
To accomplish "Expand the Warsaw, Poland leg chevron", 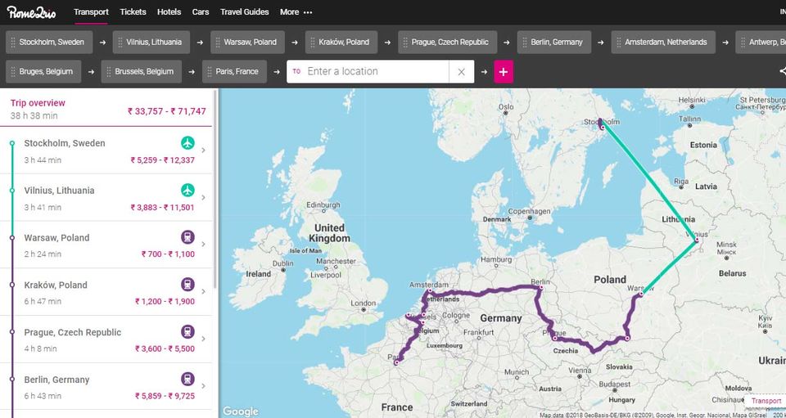I will pos(204,245).
